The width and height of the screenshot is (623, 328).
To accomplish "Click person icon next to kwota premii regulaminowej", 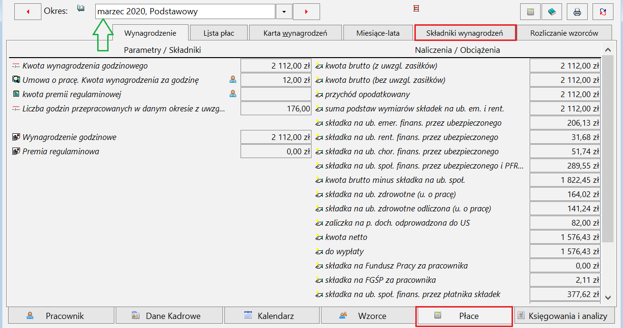I will pyautogui.click(x=233, y=94).
